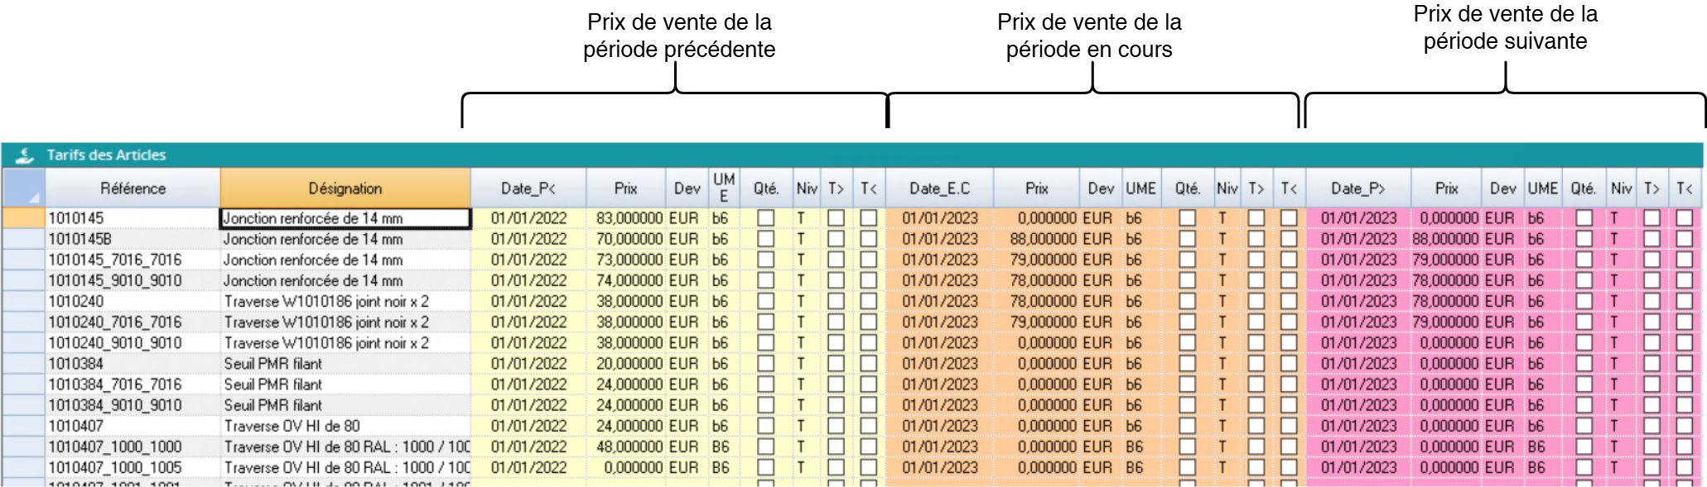Select the Date_P< column header

click(528, 189)
